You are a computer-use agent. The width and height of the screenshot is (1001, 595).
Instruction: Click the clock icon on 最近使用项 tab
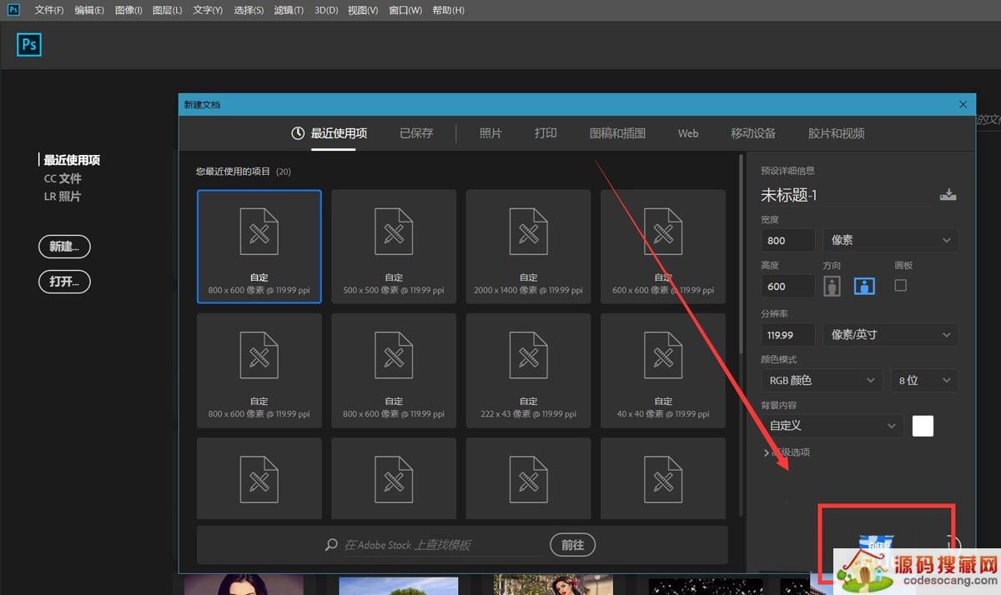click(x=298, y=133)
